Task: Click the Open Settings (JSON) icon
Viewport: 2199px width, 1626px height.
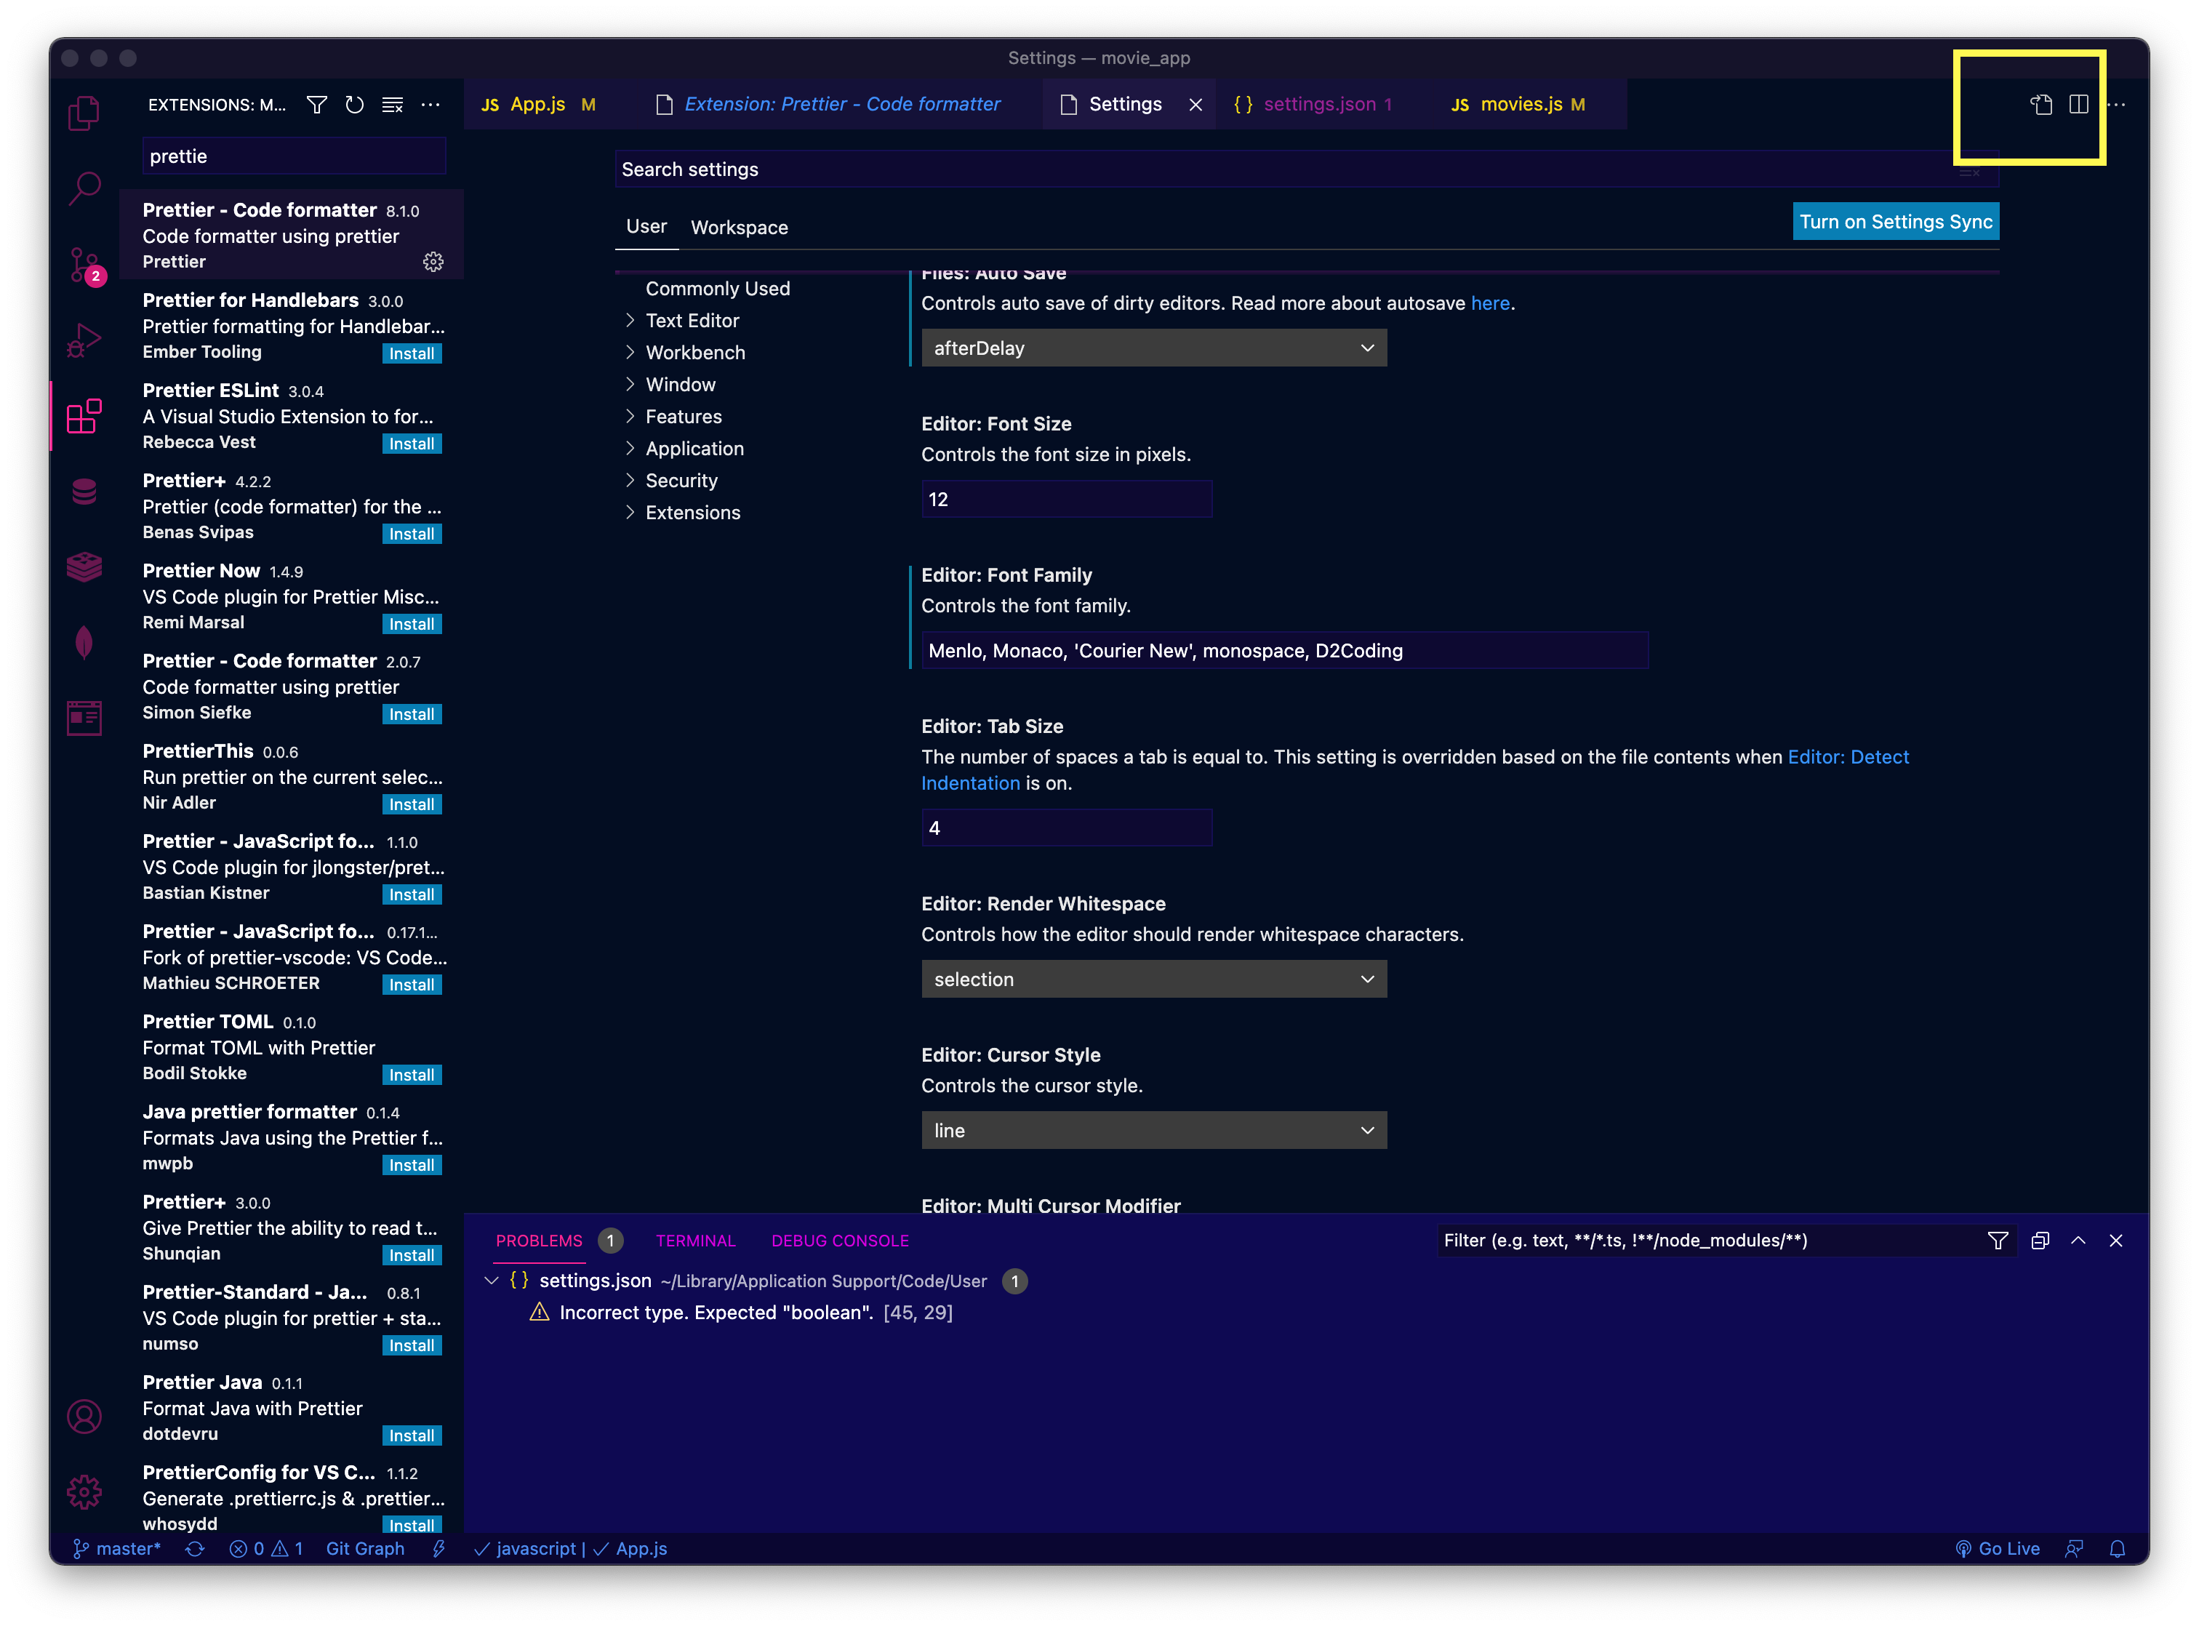Action: (2040, 104)
